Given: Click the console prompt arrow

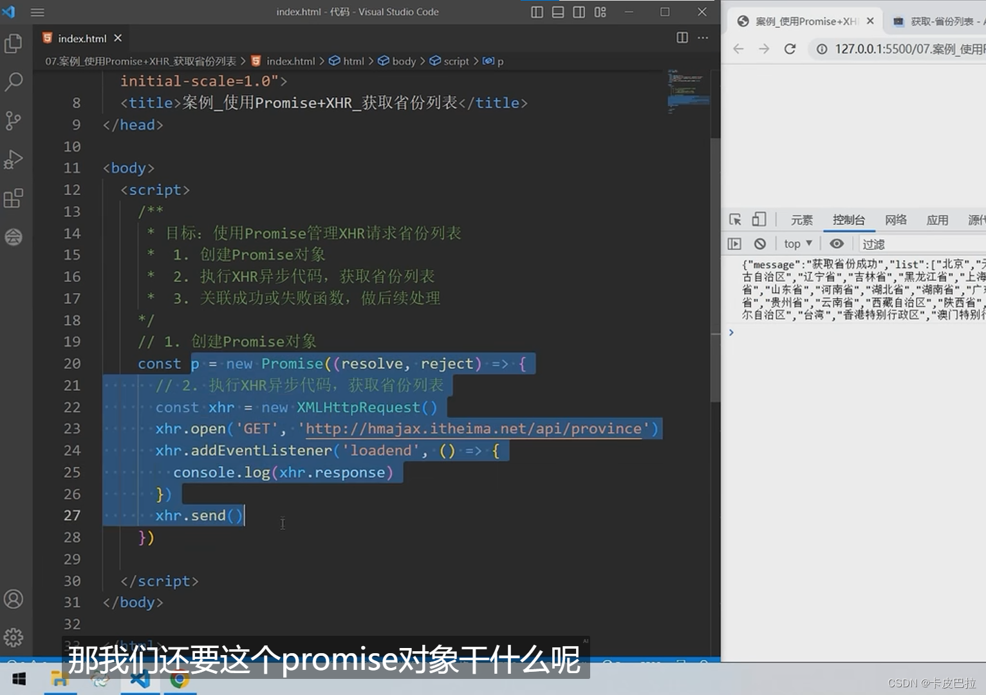Looking at the screenshot, I should [731, 332].
